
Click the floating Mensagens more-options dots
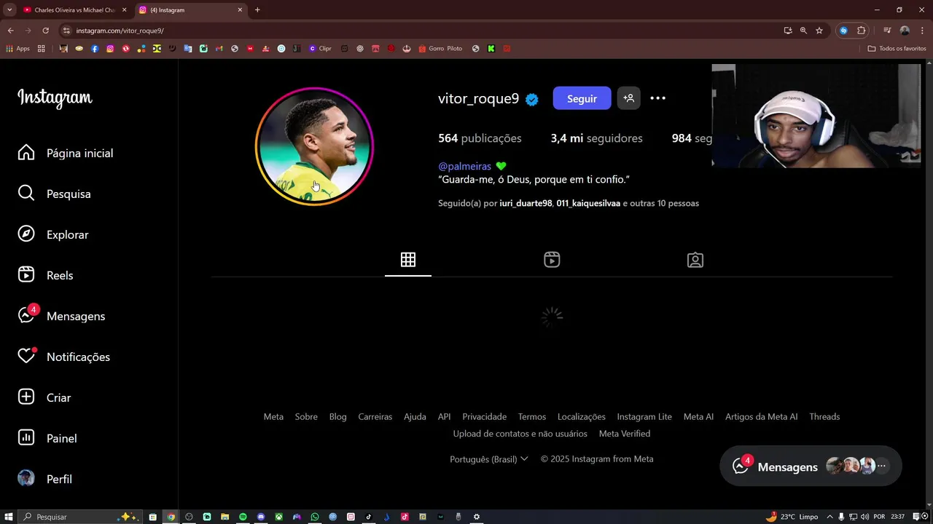881,466
